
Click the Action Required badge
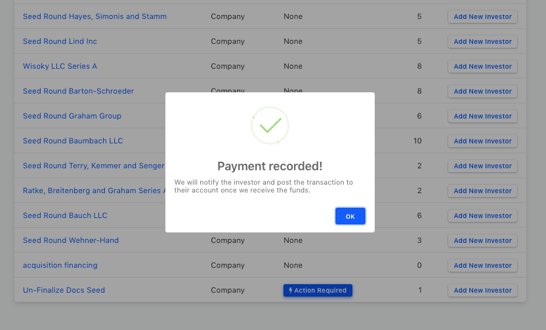point(318,291)
